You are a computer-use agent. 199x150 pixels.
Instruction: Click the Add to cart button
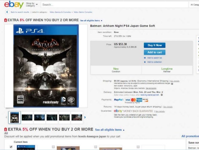(x=154, y=52)
